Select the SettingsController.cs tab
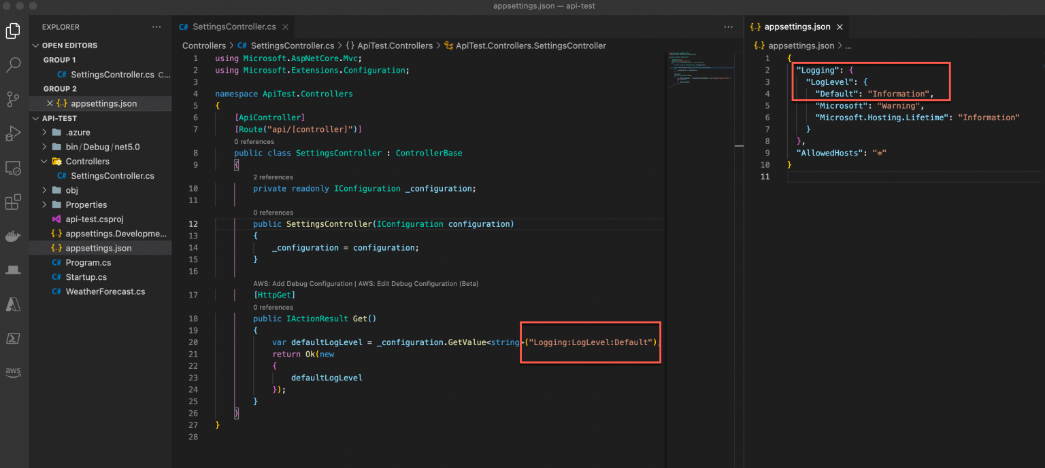The height and width of the screenshot is (468, 1045). [233, 26]
